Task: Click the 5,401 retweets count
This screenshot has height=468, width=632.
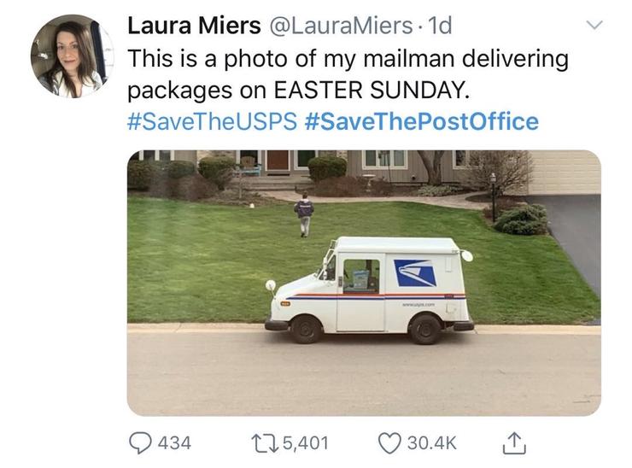Action: pyautogui.click(x=305, y=442)
